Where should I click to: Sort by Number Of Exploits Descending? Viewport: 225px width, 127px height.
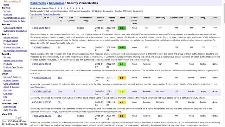tap(129, 11)
